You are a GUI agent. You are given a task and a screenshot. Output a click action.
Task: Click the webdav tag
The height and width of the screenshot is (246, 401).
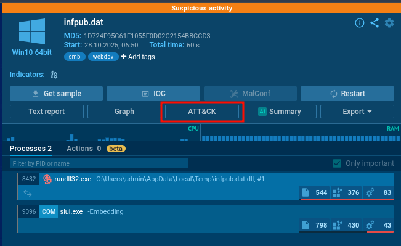(x=103, y=57)
